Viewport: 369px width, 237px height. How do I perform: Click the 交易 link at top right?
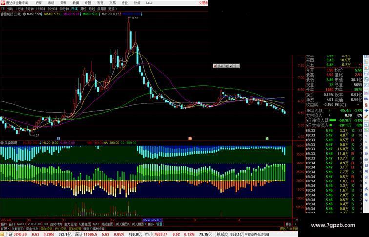coord(203,3)
